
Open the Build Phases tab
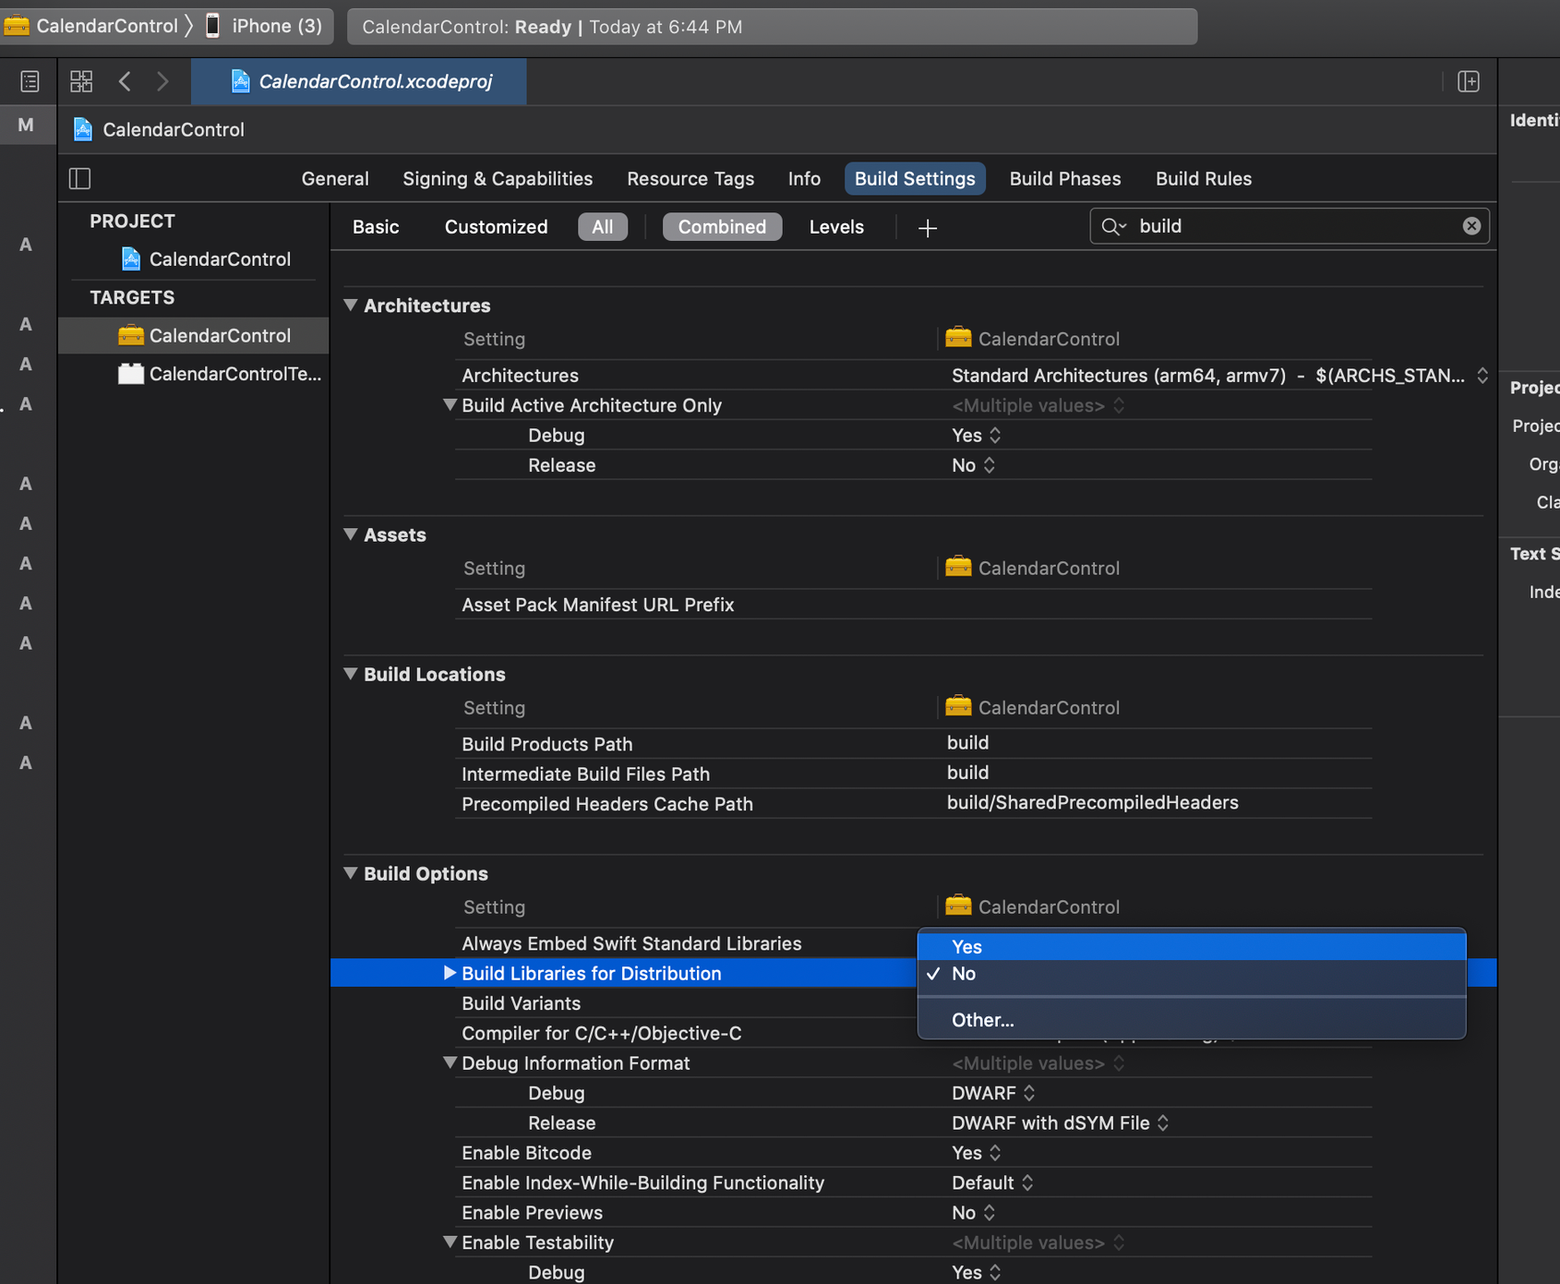pyautogui.click(x=1065, y=179)
